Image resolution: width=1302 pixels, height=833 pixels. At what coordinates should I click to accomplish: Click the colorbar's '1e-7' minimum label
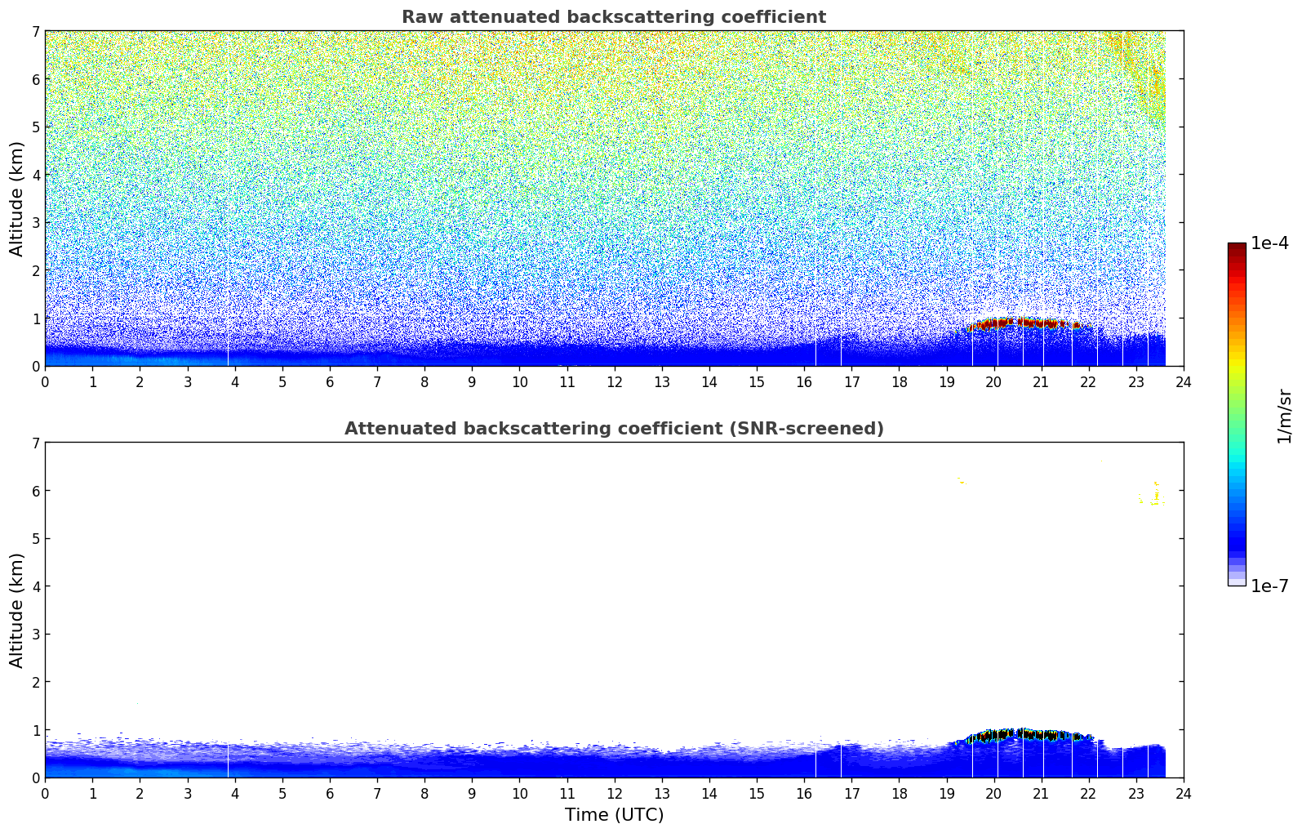pos(1269,586)
